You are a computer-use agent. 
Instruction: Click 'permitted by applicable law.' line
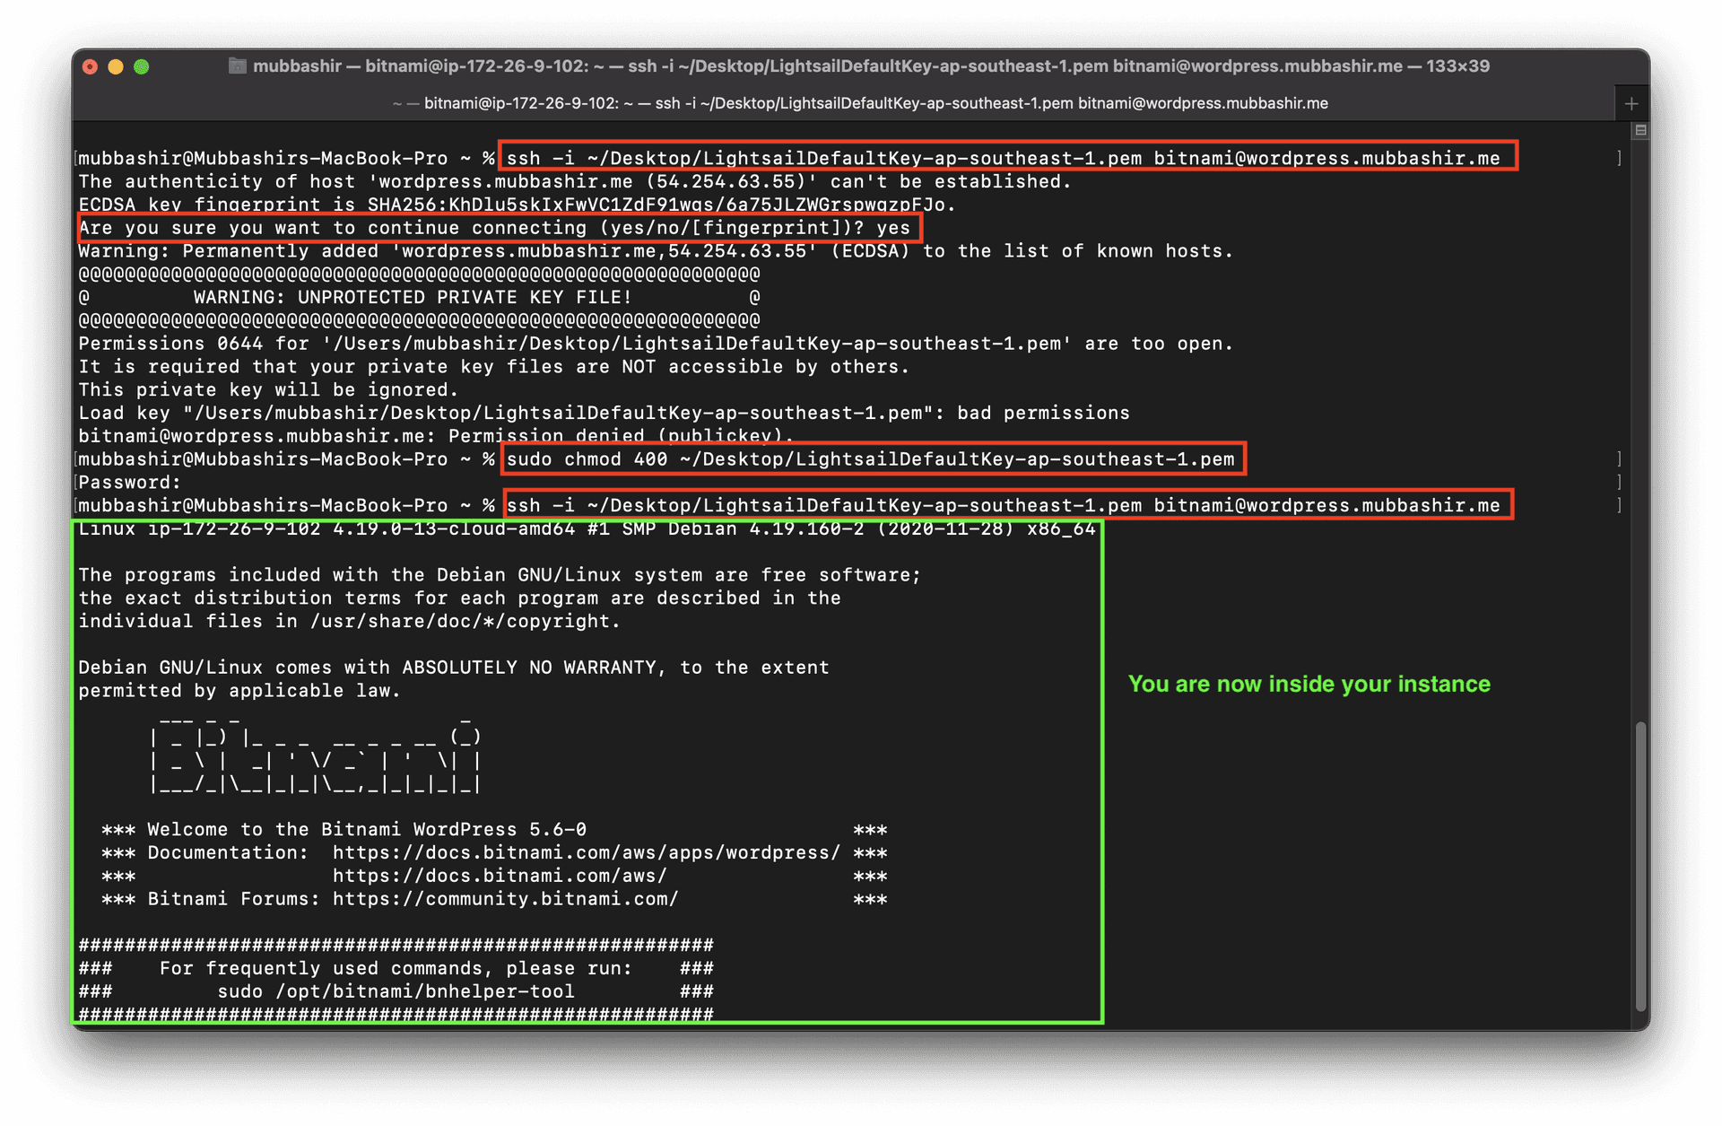tap(239, 692)
